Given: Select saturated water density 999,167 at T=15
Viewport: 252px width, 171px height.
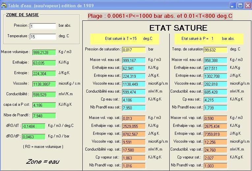Looking at the screenshot, I should coord(134,60).
